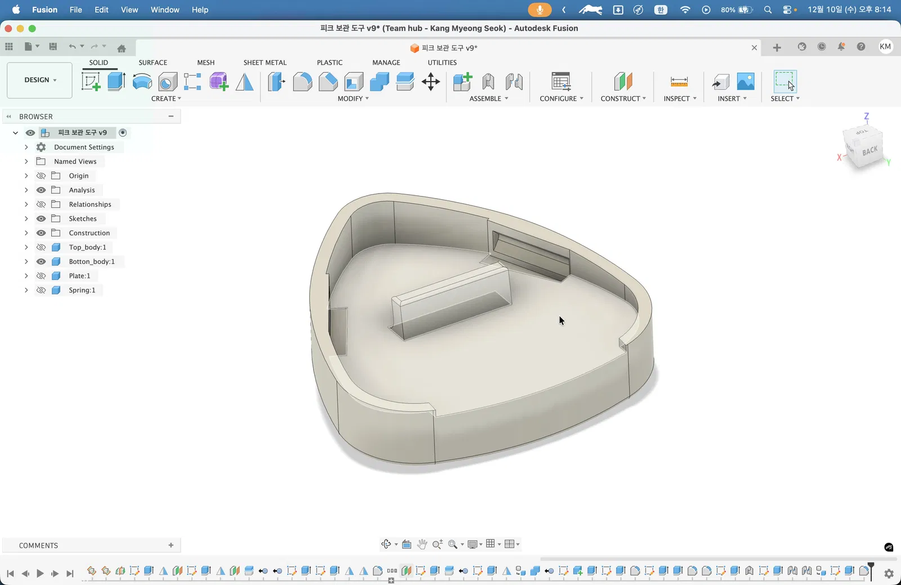Image resolution: width=901 pixels, height=585 pixels.
Task: Select the Pan hand tool
Action: tap(422, 544)
